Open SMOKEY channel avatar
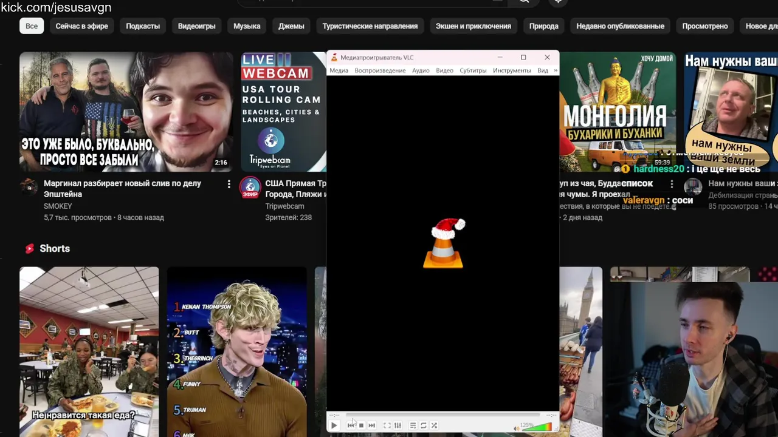778x437 pixels. 29,186
